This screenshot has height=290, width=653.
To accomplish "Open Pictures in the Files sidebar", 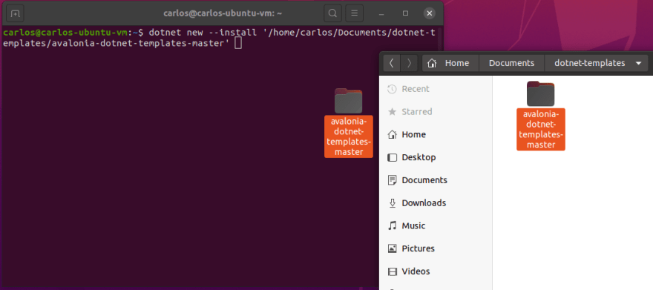I will point(436,248).
